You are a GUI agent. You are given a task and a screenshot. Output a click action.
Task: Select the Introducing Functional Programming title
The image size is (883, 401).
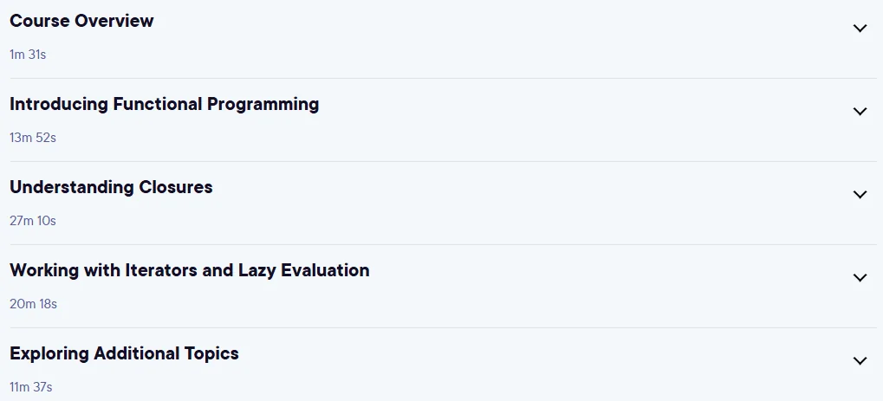tap(165, 104)
